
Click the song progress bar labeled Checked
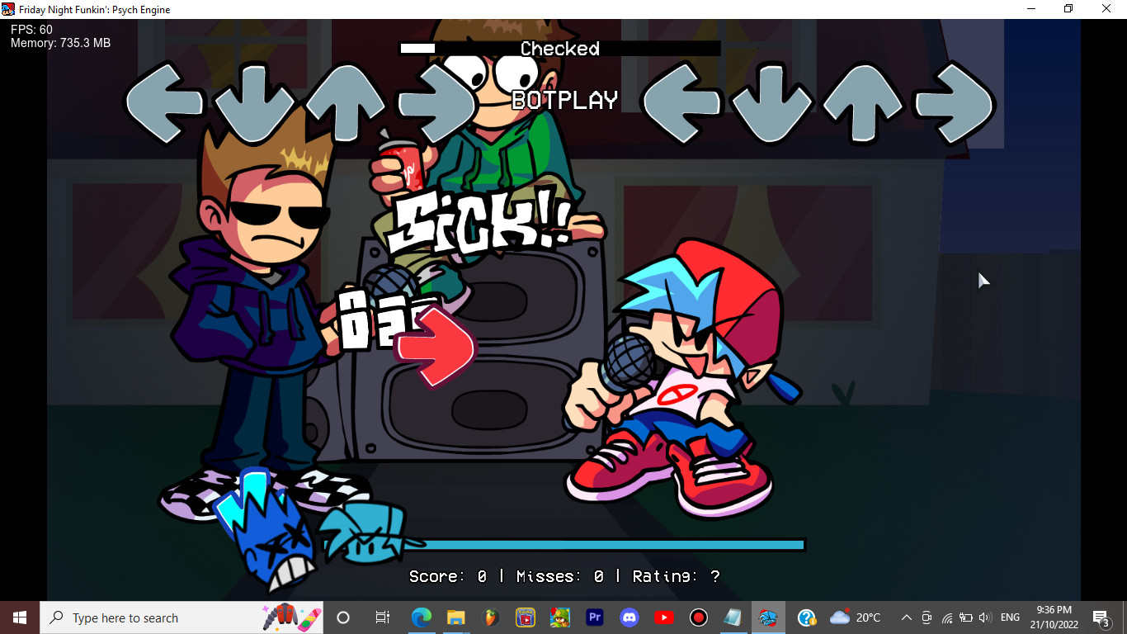[x=560, y=49]
